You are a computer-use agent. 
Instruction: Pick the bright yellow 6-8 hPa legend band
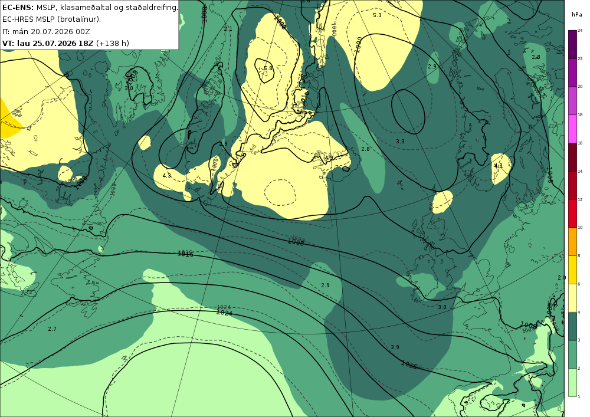click(573, 270)
